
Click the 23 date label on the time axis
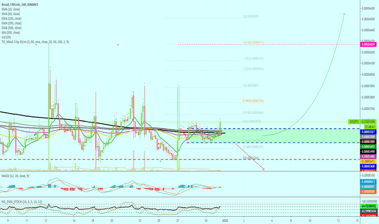pyautogui.click(x=140, y=221)
